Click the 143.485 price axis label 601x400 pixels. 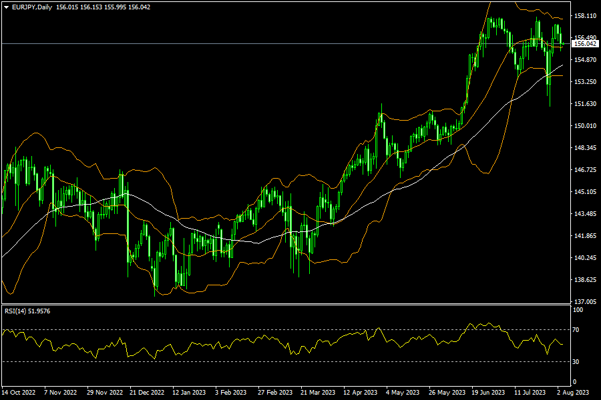(x=585, y=213)
